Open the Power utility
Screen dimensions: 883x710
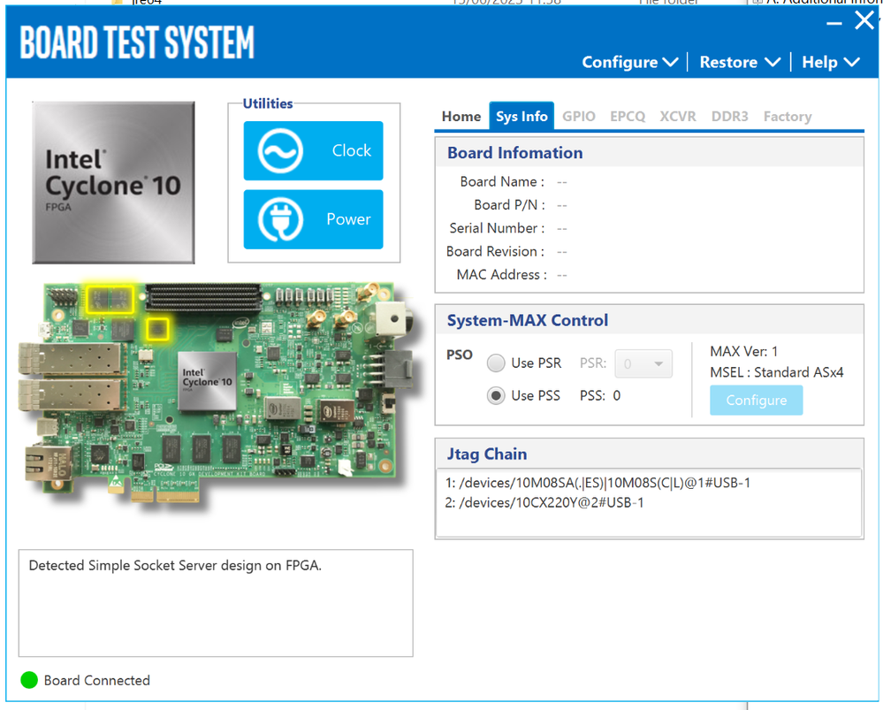[313, 219]
